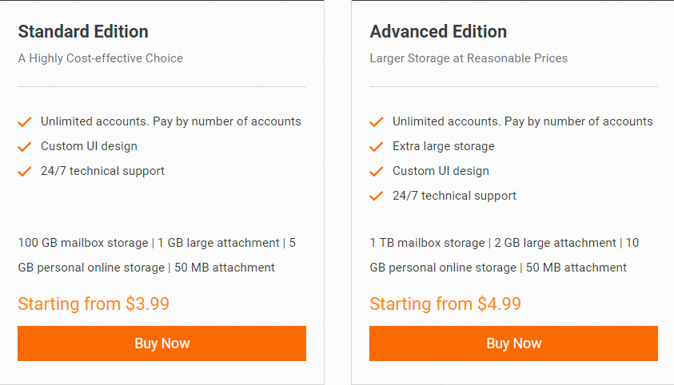Screen dimensions: 674x385
Task: Click '1 TB mailbox storage' text
Action: click(427, 243)
